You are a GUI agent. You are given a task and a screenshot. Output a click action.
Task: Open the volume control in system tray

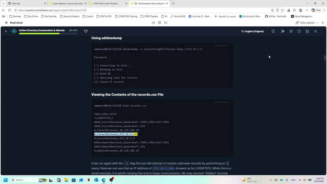305,180
